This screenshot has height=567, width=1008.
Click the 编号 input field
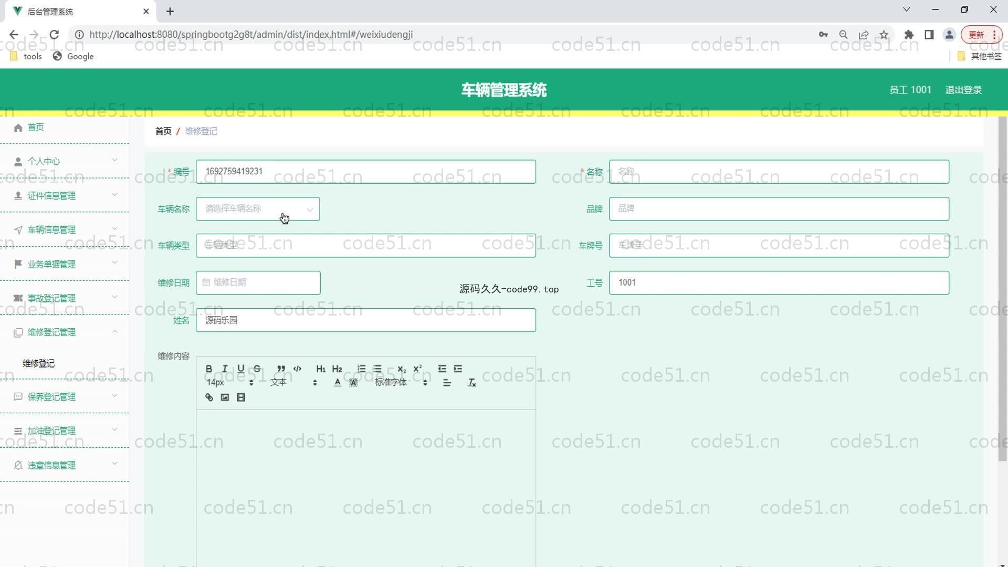click(x=365, y=172)
